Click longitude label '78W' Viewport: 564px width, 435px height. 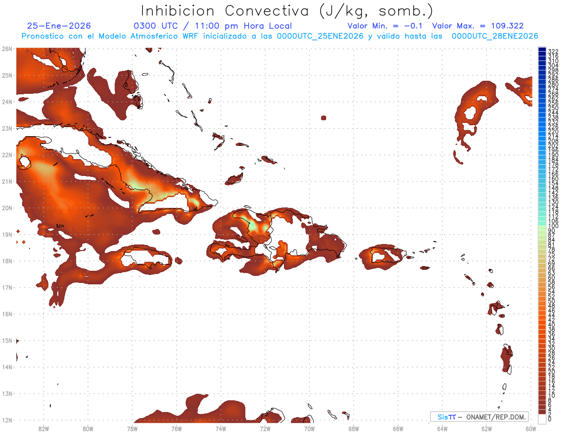point(132,428)
